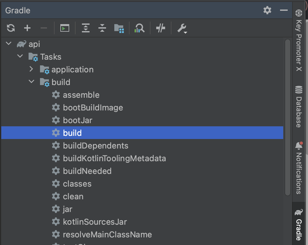Collapse all nodes in Gradle tree
This screenshot has width=308, height=245.
pos(102,28)
